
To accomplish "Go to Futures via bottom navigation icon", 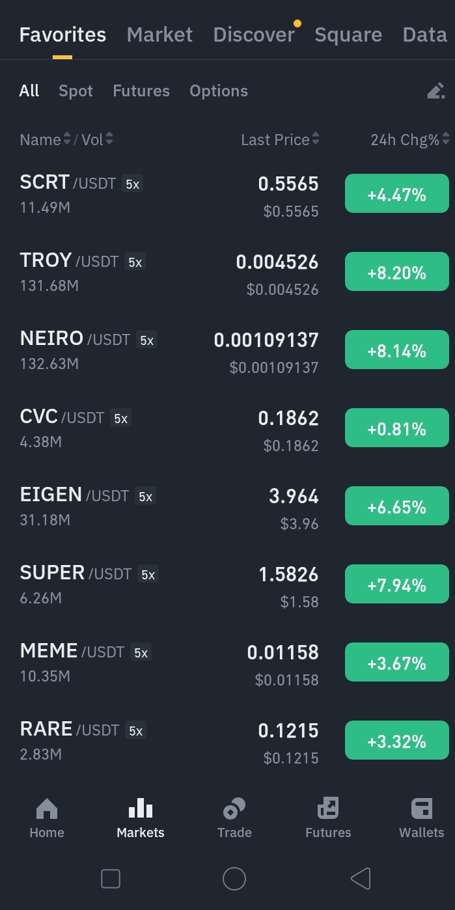I will (328, 808).
